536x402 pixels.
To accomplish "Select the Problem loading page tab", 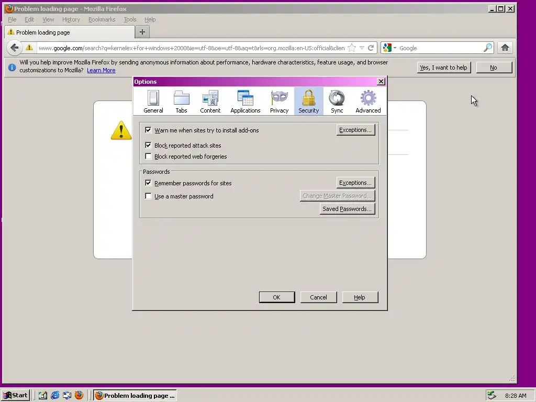I will [70, 32].
